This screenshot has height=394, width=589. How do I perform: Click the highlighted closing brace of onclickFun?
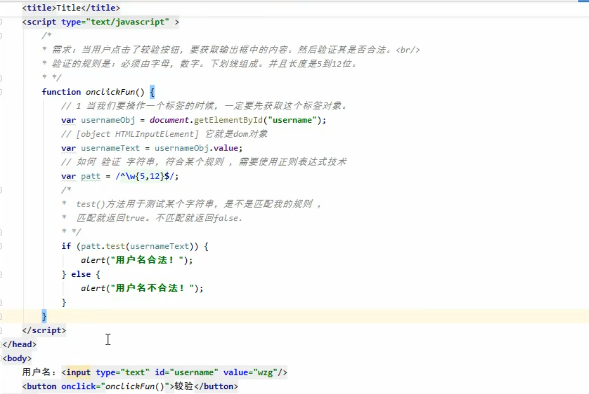click(44, 316)
